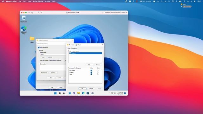This screenshot has height=114, width=203.
Task: Select the More folder on the Mac desktop
Action: point(184,4)
